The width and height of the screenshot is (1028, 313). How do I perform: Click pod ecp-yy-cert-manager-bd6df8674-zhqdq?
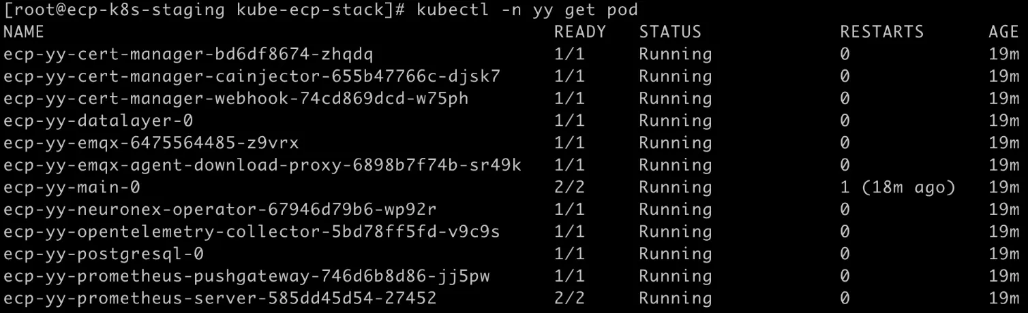[188, 54]
